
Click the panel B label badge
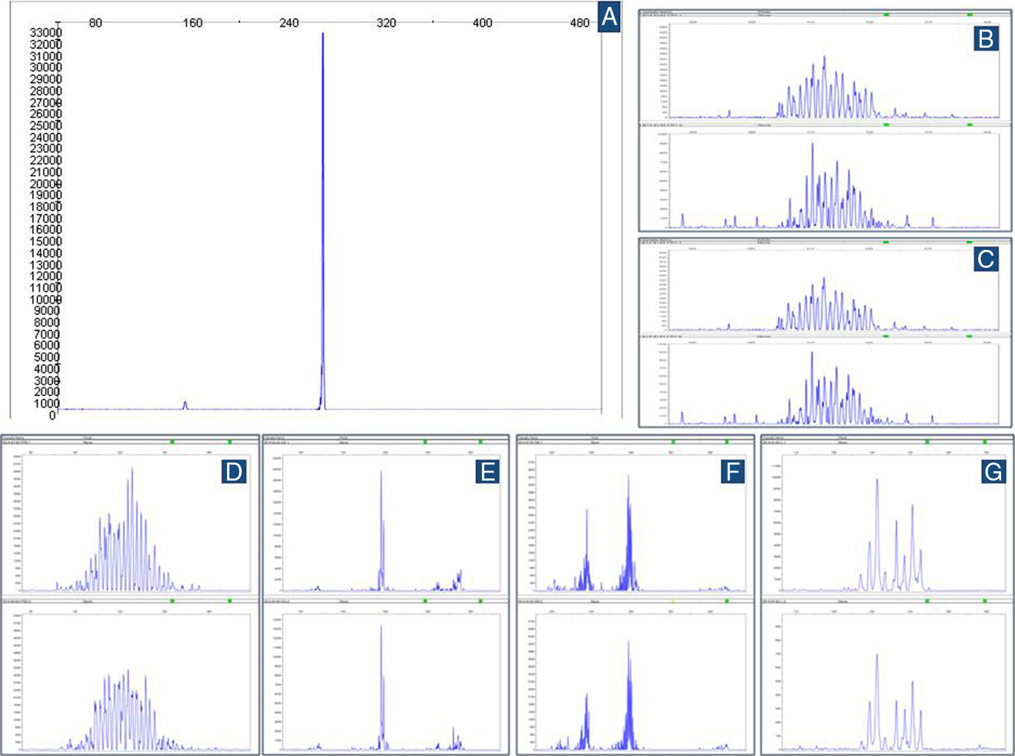coord(986,39)
